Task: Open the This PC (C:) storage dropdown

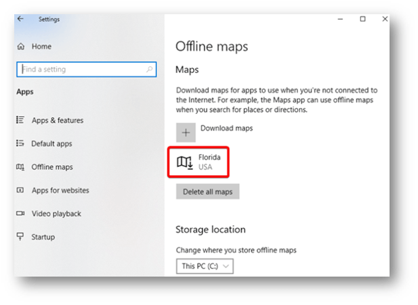Action: [205, 266]
